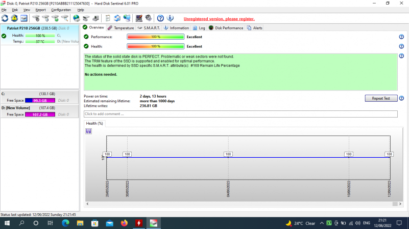Click the green Temp. 37 °C bar in sidebar
The width and height of the screenshot is (409, 229).
point(40,41)
